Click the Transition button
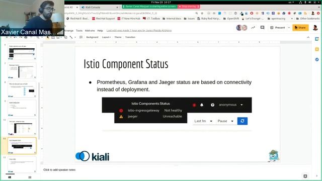Viewport: 322px width, 181px height. pos(130,37)
